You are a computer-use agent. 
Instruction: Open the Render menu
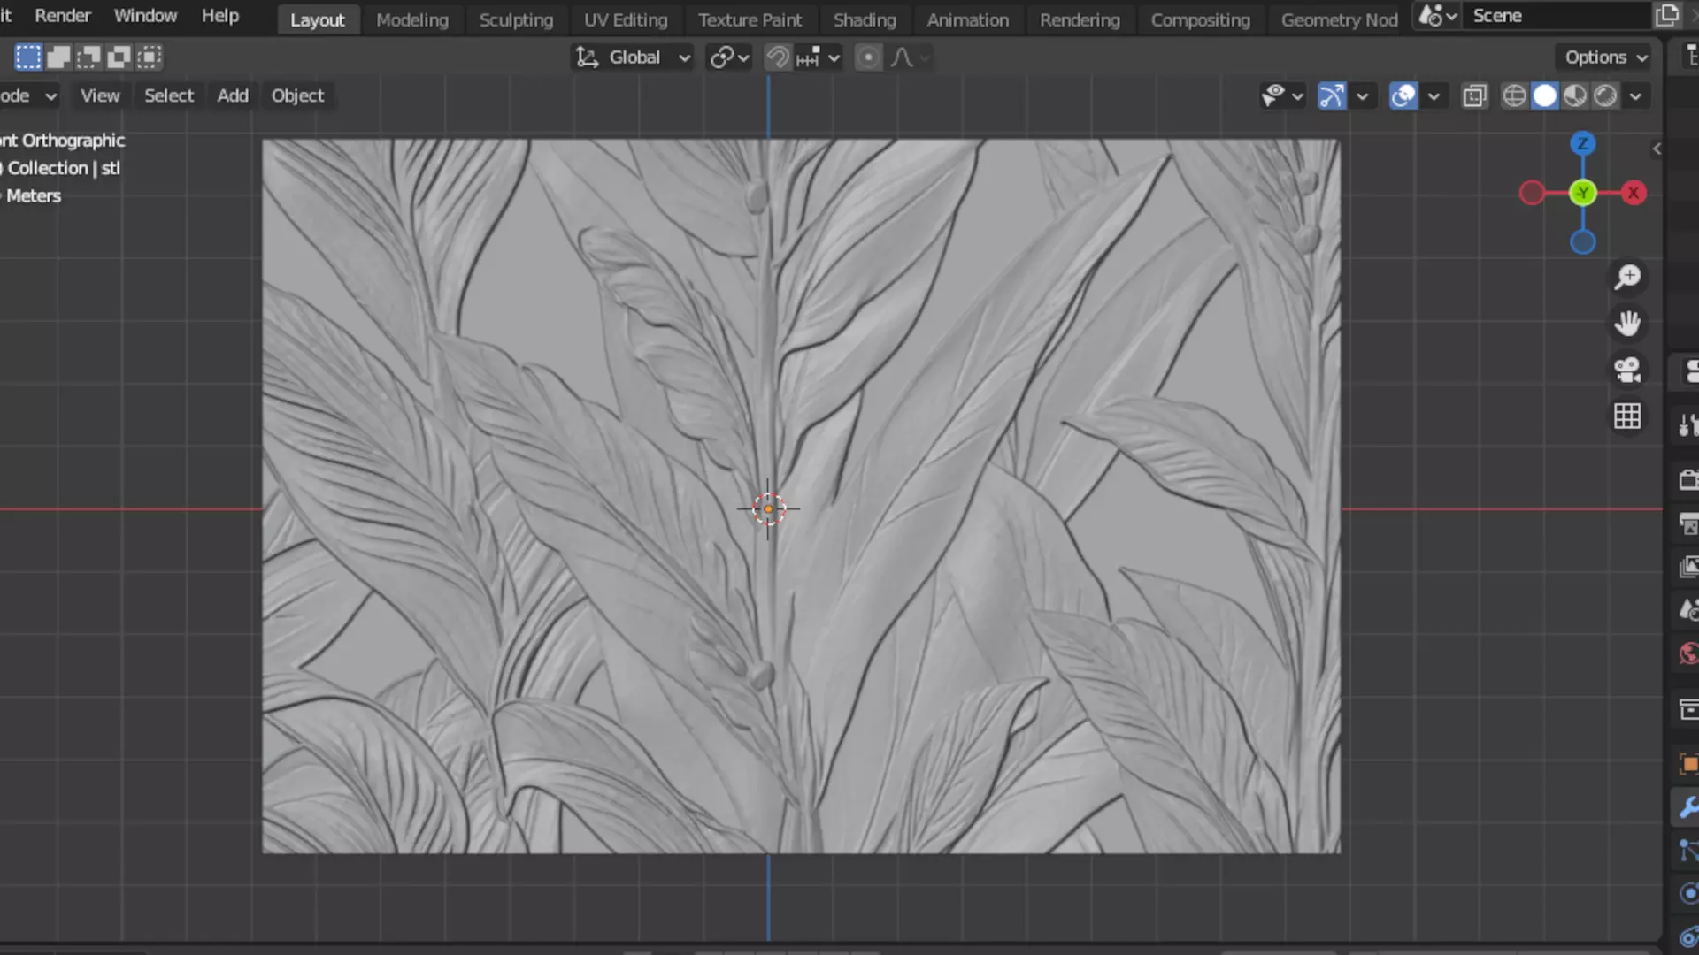[62, 16]
